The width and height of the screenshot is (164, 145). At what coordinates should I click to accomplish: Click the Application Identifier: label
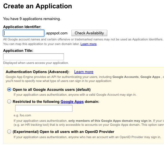coord(22,27)
